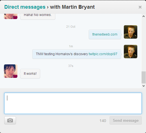
Task: Open the thenextweb.com link
Action: click(x=105, y=34)
